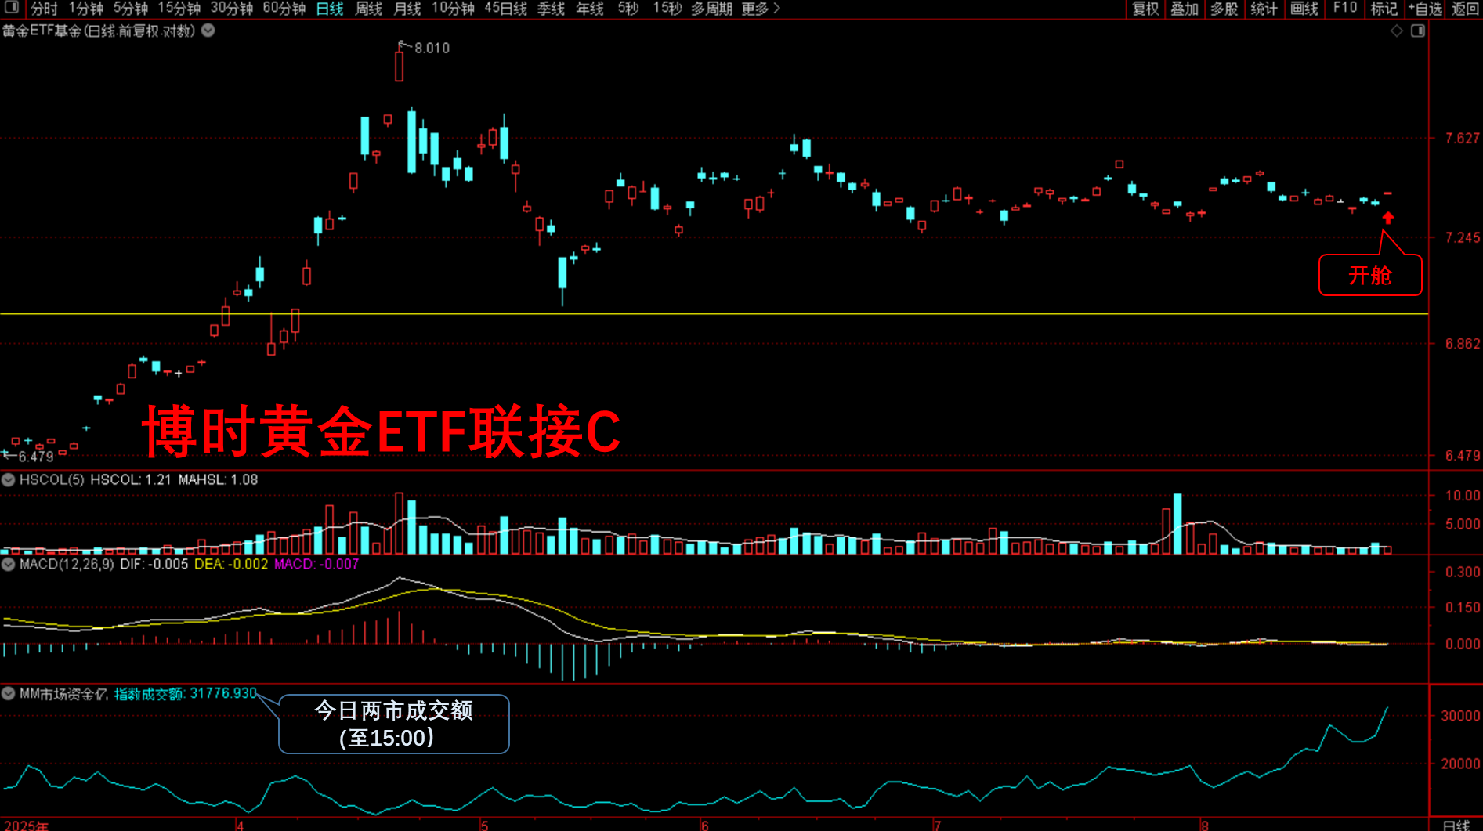
Task: Click the 复权 adjustment button
Action: pyautogui.click(x=1145, y=9)
